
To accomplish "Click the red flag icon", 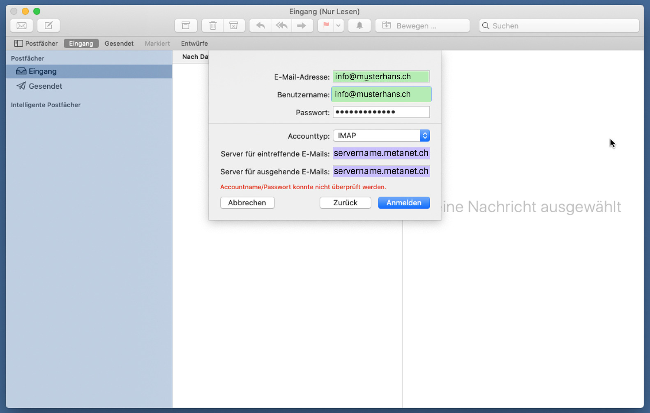I will [326, 25].
